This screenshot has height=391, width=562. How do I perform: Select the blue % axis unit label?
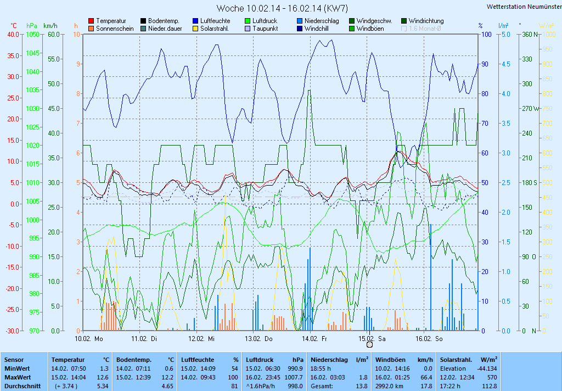tap(481, 26)
